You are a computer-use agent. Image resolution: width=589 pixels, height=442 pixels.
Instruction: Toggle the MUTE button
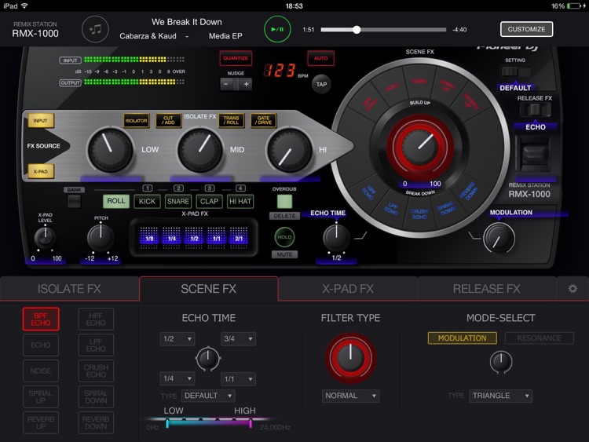click(284, 254)
